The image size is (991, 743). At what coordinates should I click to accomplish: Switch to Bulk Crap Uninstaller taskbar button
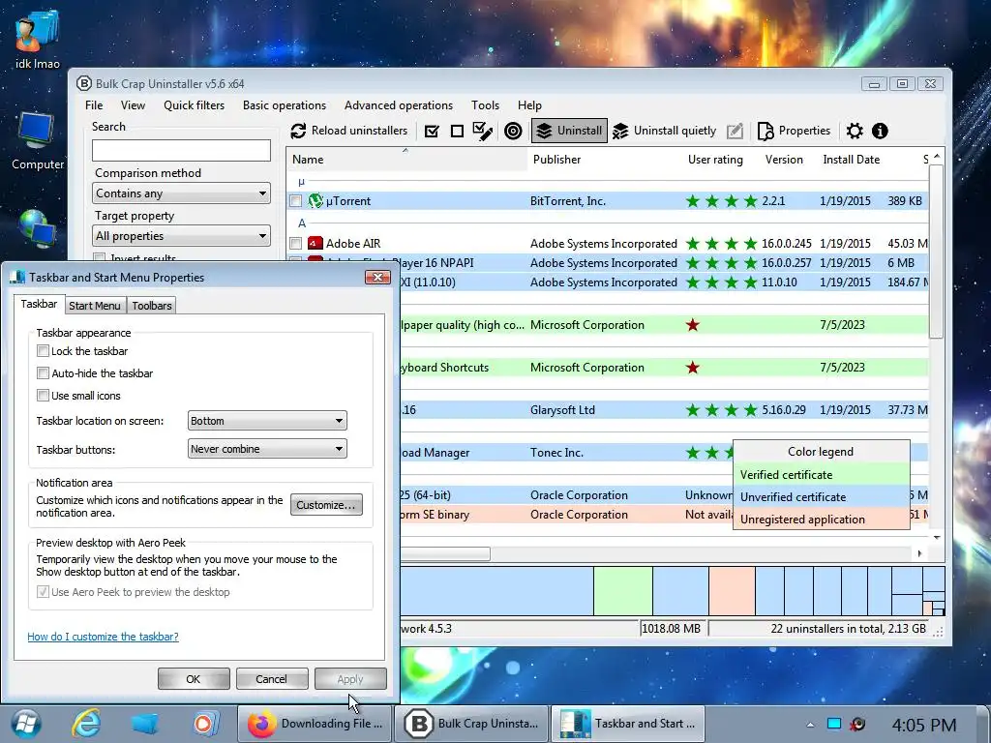[x=471, y=724]
